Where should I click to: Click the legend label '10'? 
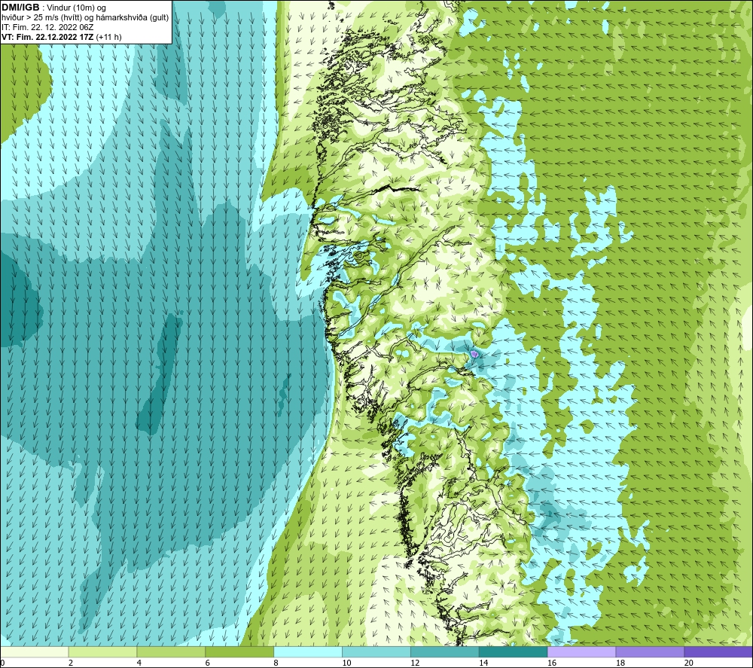tap(346, 663)
